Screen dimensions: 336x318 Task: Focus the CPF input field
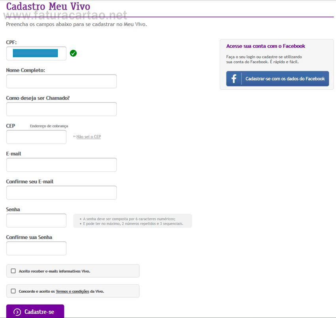36,53
